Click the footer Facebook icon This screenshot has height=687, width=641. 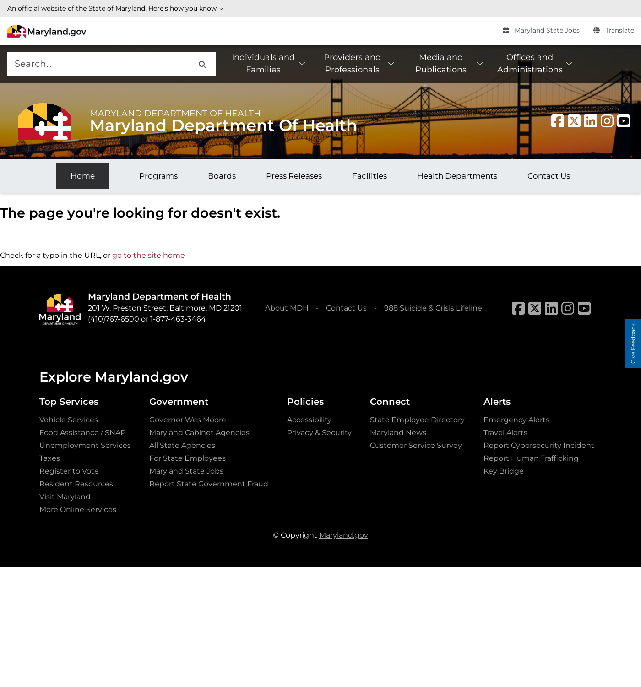[518, 308]
